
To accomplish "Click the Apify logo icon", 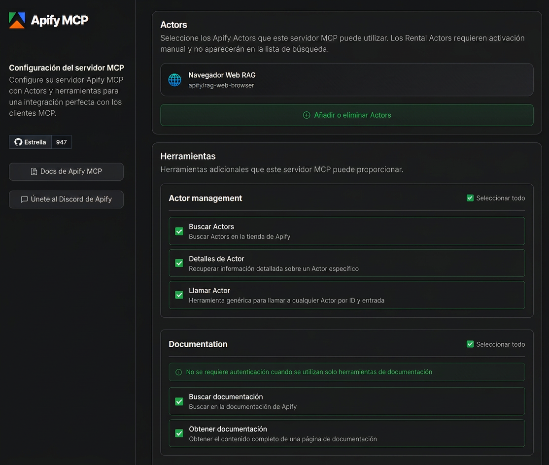I will click(x=17, y=20).
